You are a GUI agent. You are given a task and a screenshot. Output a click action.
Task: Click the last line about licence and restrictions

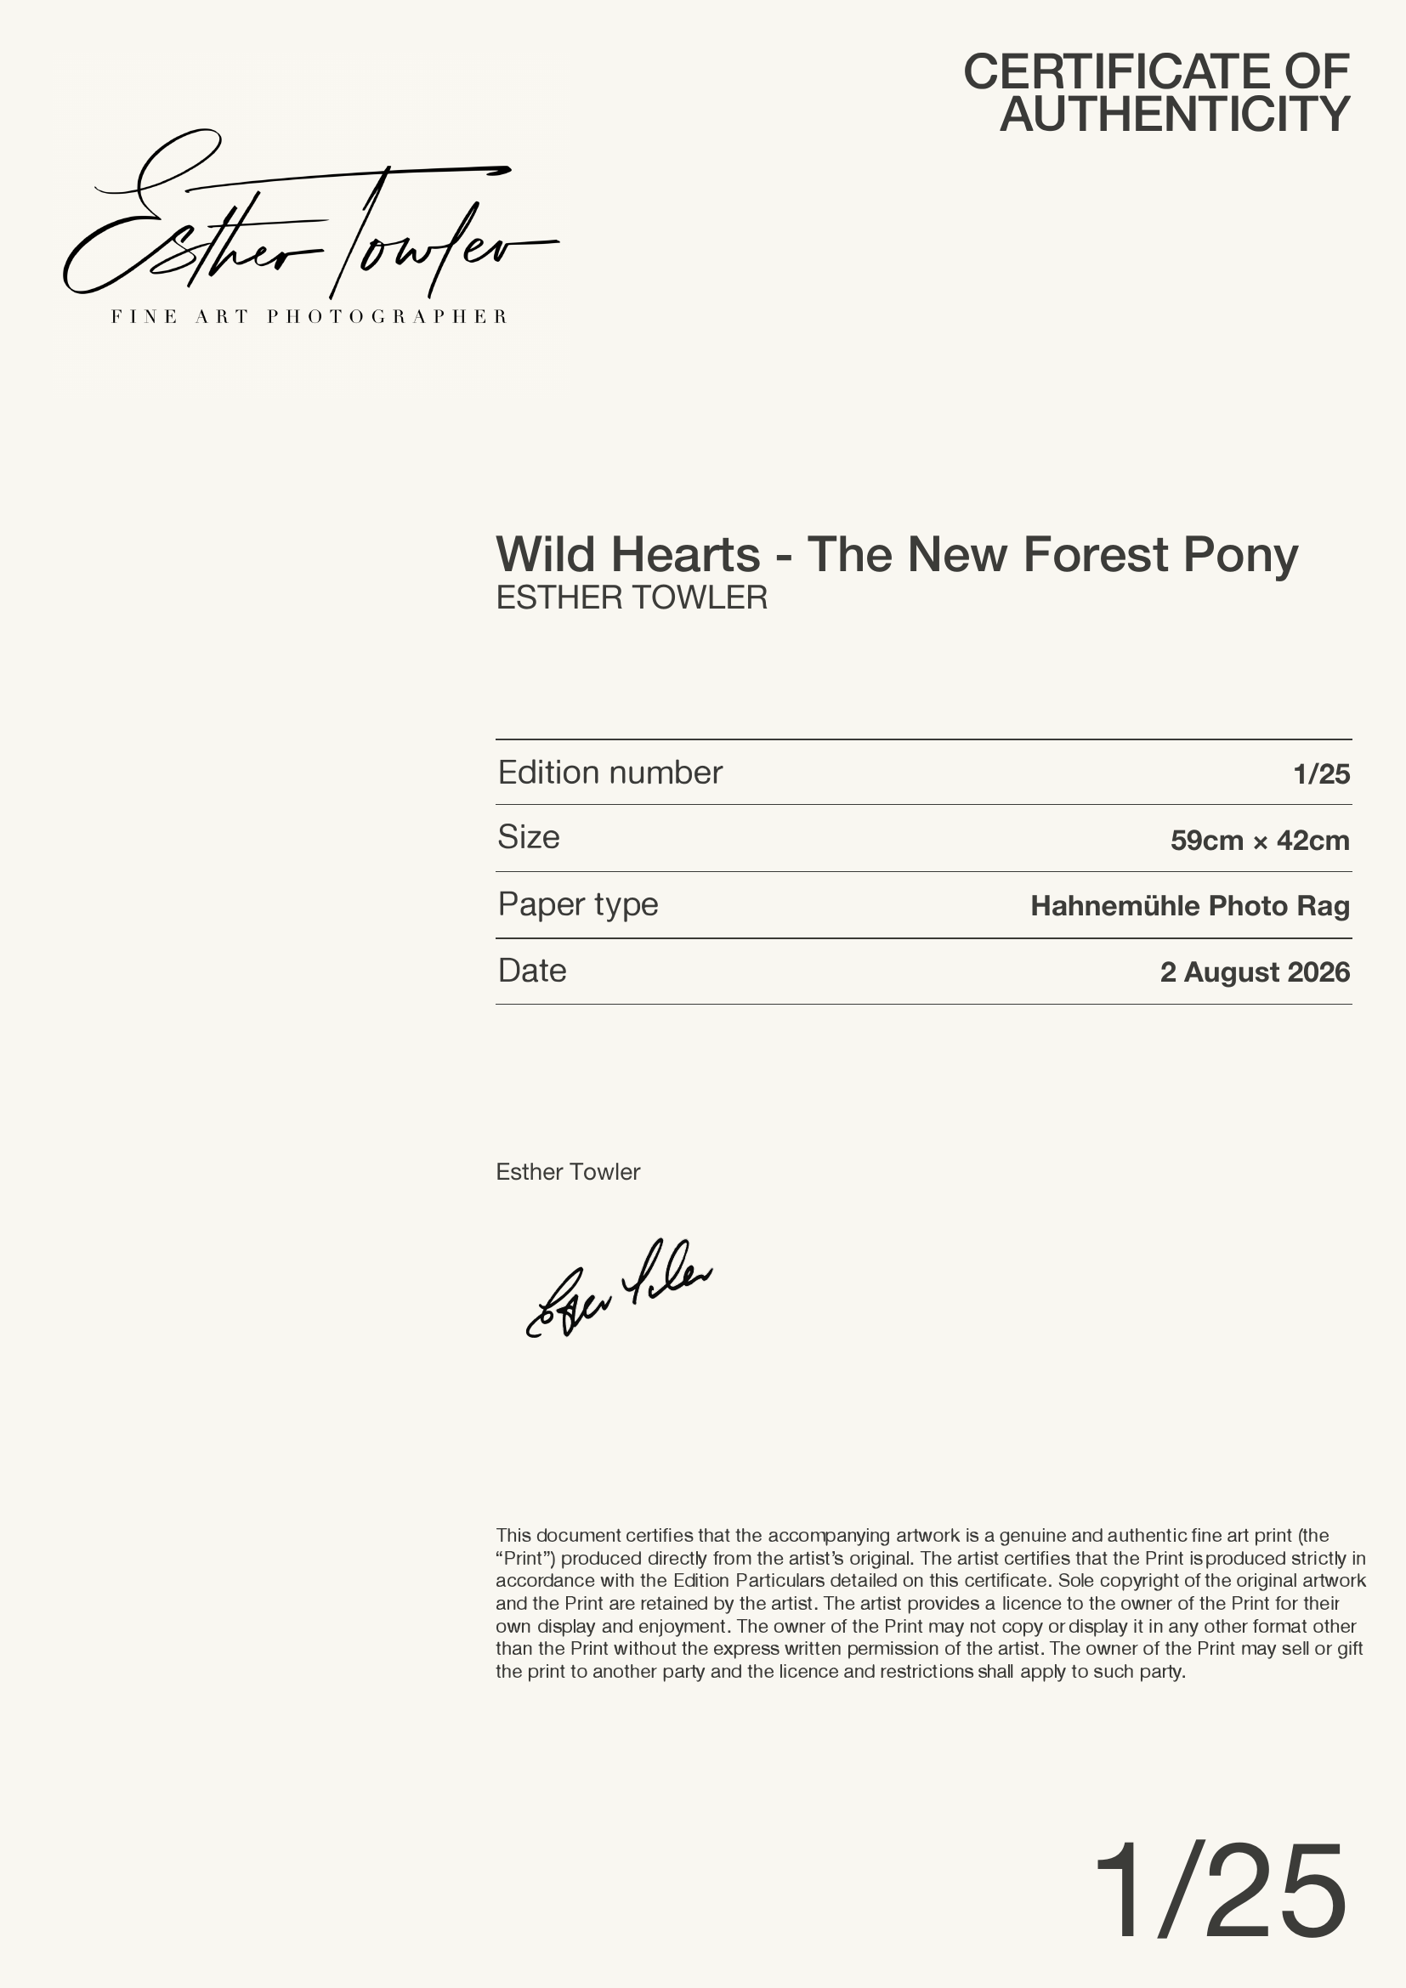point(841,1671)
